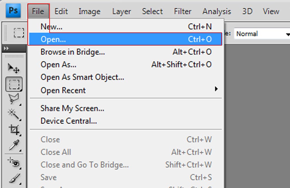Select Browse in Bridge... menu entry
The width and height of the screenshot is (290, 188).
tap(72, 52)
